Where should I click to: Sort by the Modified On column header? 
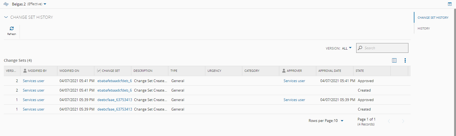[69, 71]
